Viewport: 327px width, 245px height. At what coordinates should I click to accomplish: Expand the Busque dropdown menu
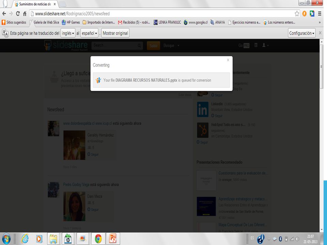coord(171,45)
